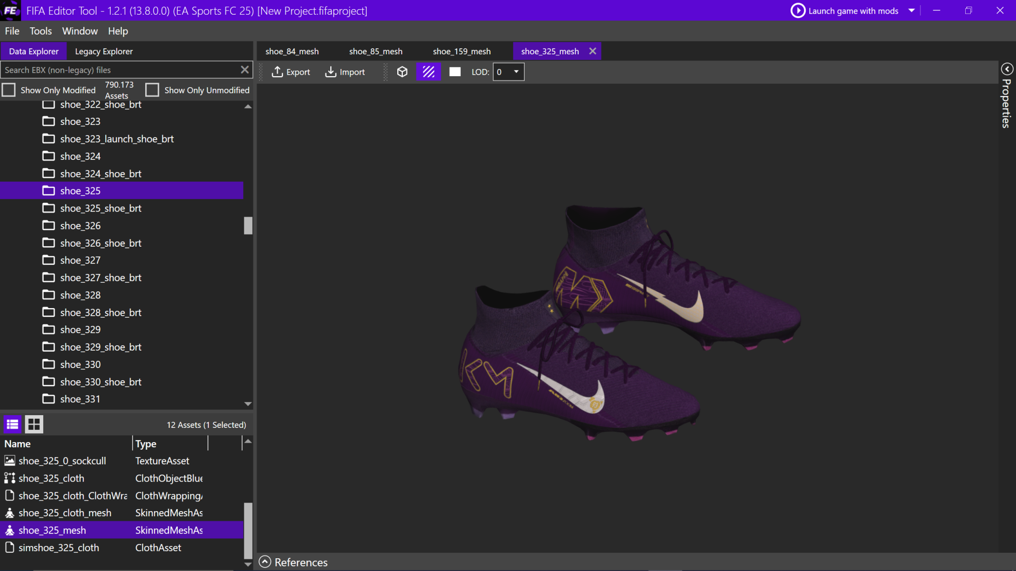Click asset list scroll up arrow
Viewport: 1016px width, 571px height.
[x=248, y=442]
